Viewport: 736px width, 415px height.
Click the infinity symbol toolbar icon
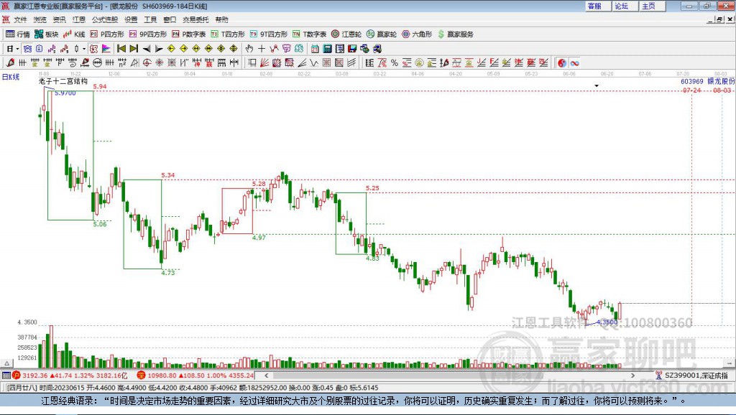[x=574, y=63]
